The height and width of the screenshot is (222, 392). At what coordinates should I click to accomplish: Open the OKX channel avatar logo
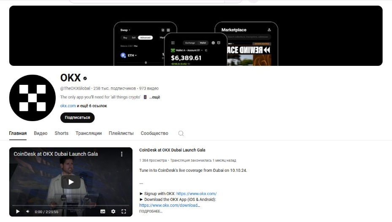32,98
